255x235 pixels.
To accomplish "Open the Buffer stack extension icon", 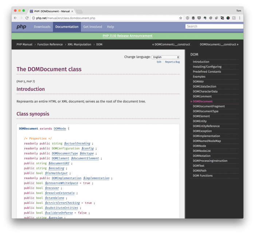I will pyautogui.click(x=193, y=18).
